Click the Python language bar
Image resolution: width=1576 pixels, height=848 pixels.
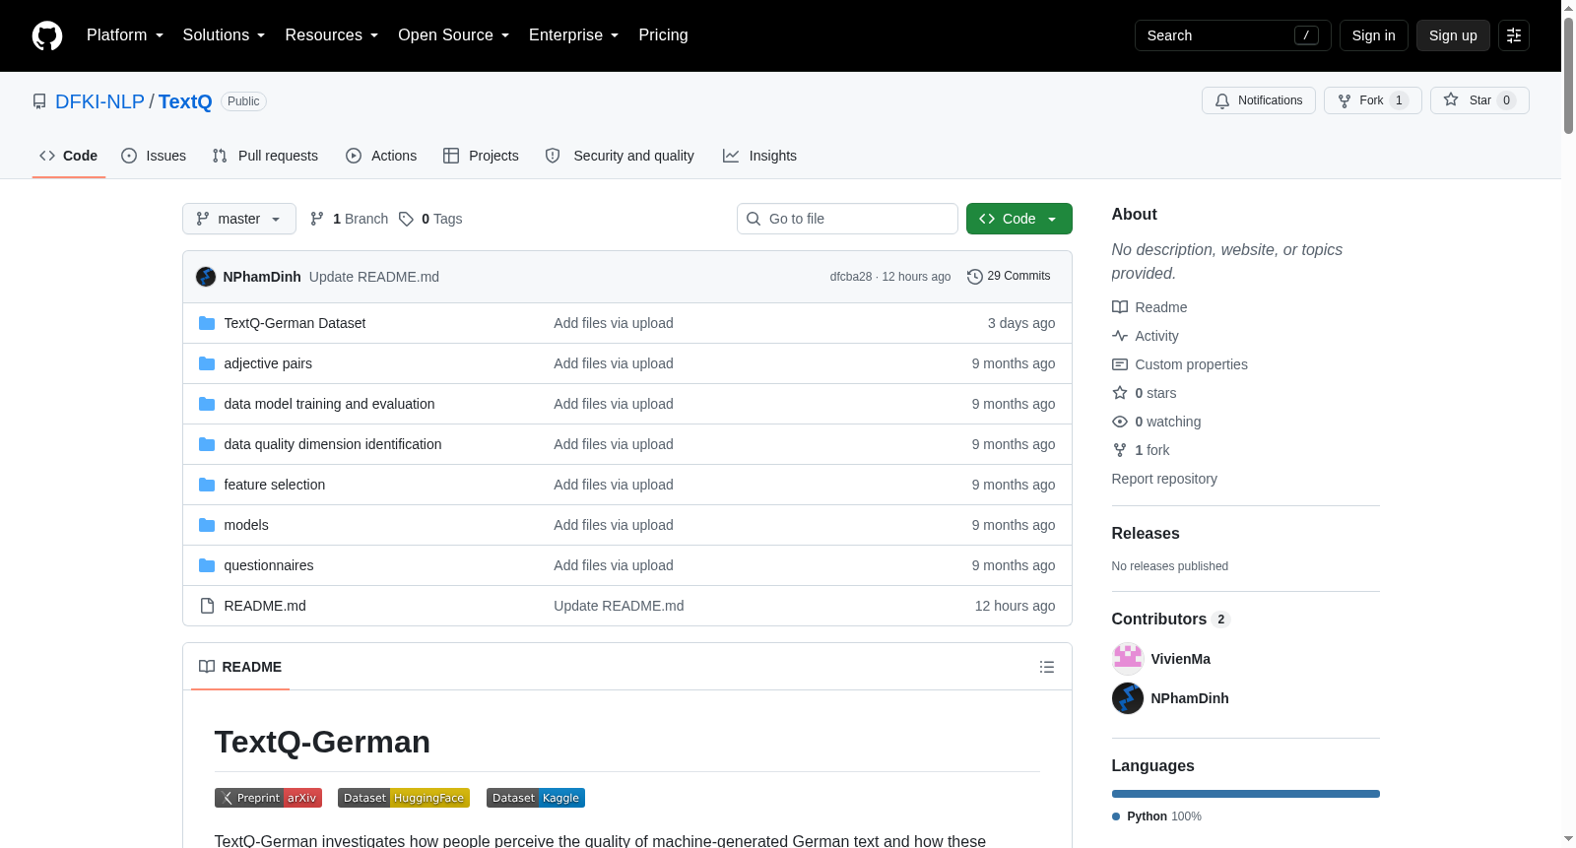pos(1246,794)
